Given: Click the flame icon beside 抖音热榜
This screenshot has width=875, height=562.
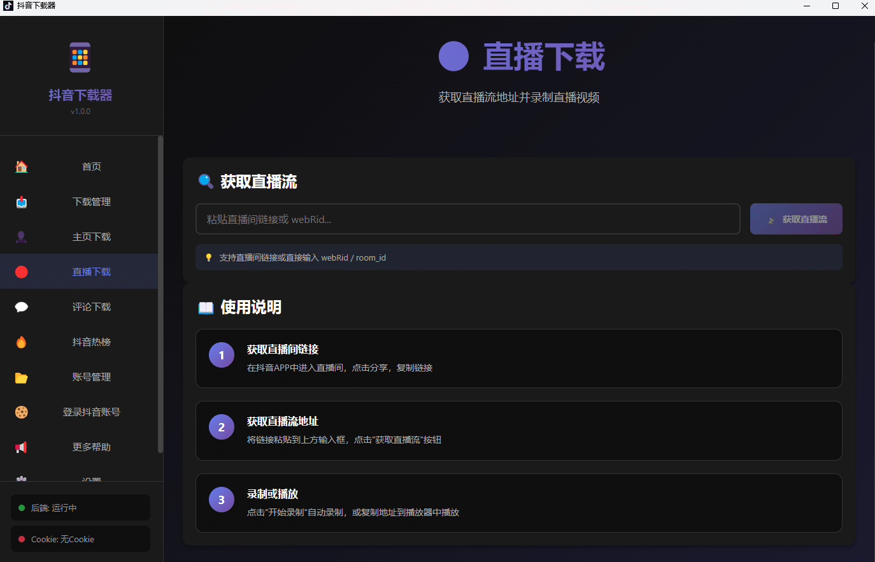Looking at the screenshot, I should click(x=21, y=342).
